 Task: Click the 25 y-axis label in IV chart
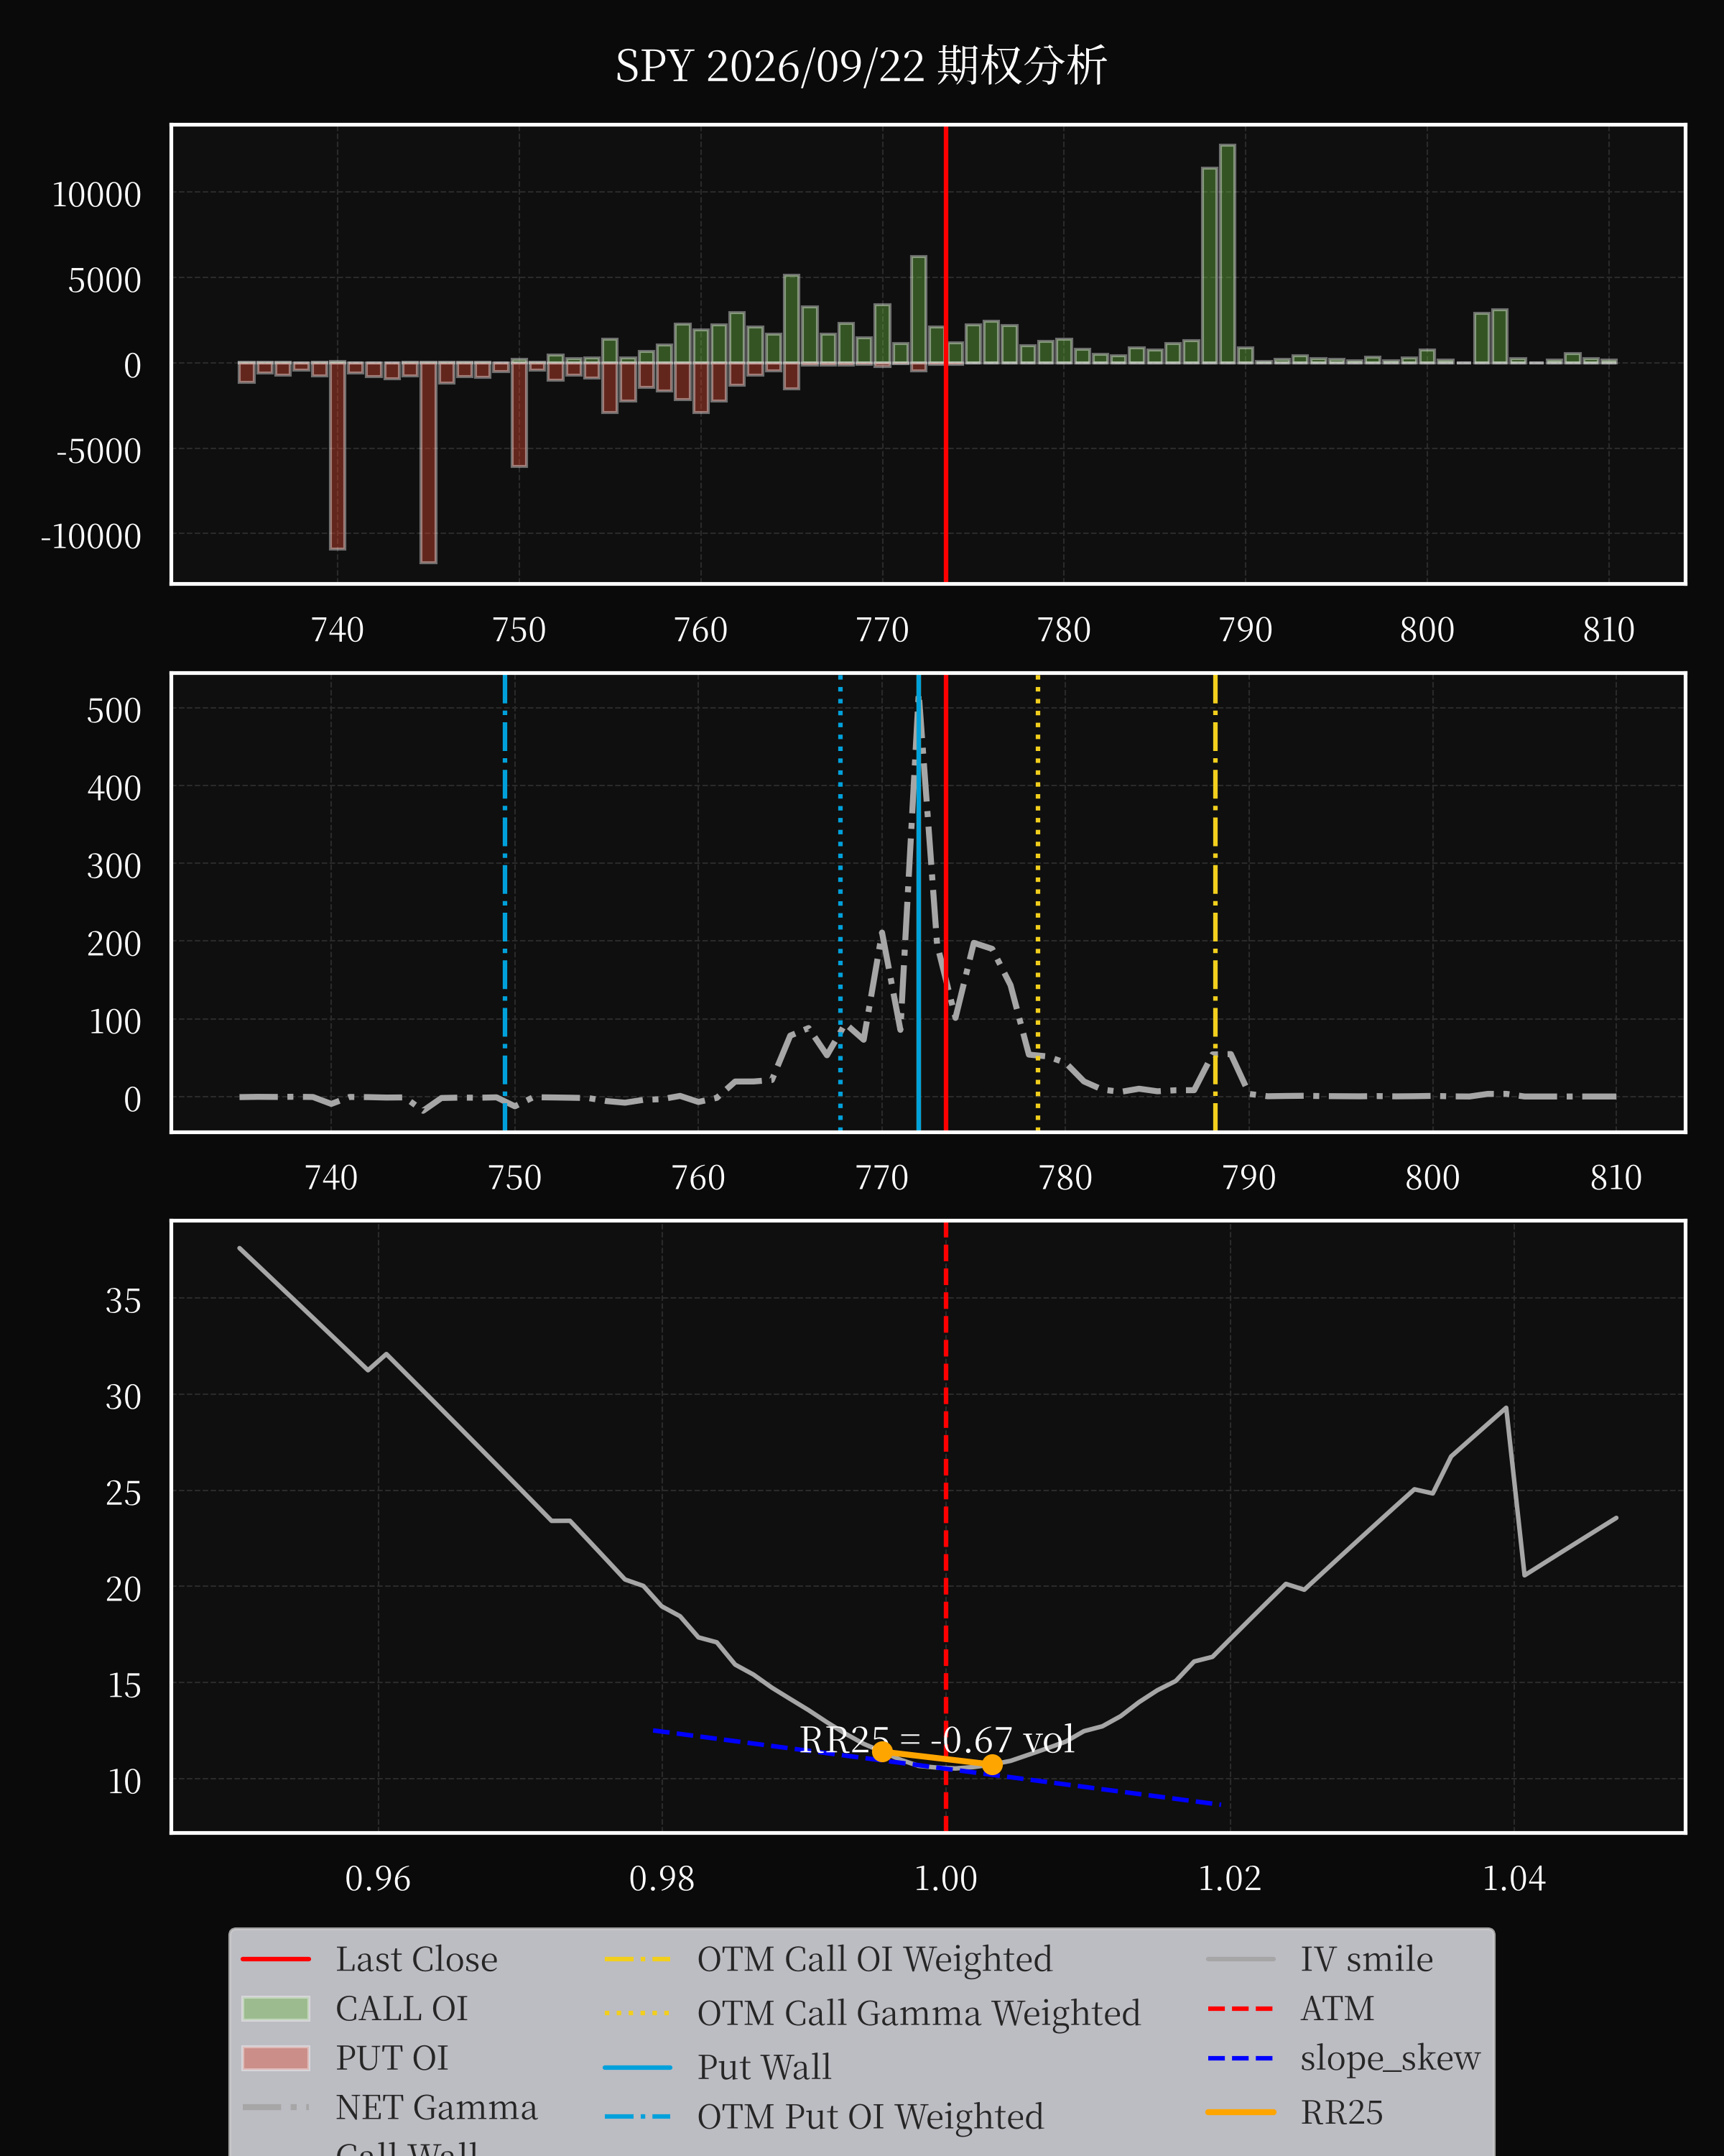coord(123,1493)
